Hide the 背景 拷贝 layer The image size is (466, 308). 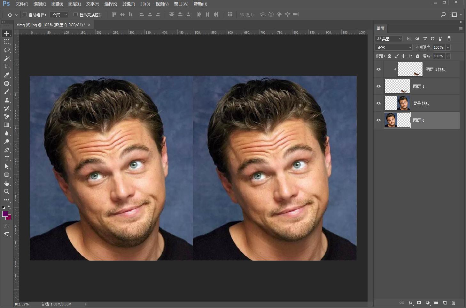[x=378, y=103]
